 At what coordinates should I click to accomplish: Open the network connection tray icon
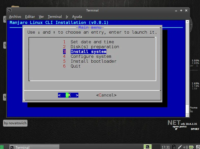(x=180, y=147)
